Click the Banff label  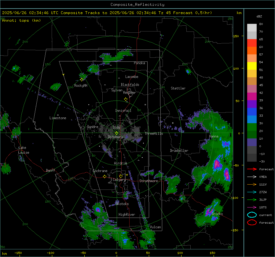tap(50, 170)
